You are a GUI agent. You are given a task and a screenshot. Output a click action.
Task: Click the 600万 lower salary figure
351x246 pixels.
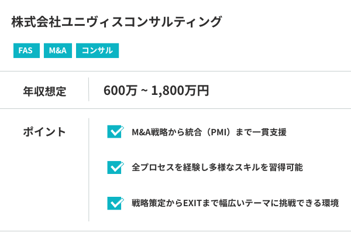[121, 91]
